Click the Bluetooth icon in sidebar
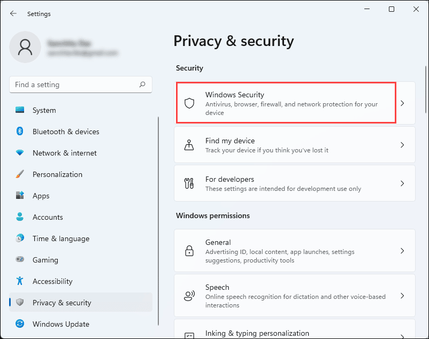 [20, 131]
